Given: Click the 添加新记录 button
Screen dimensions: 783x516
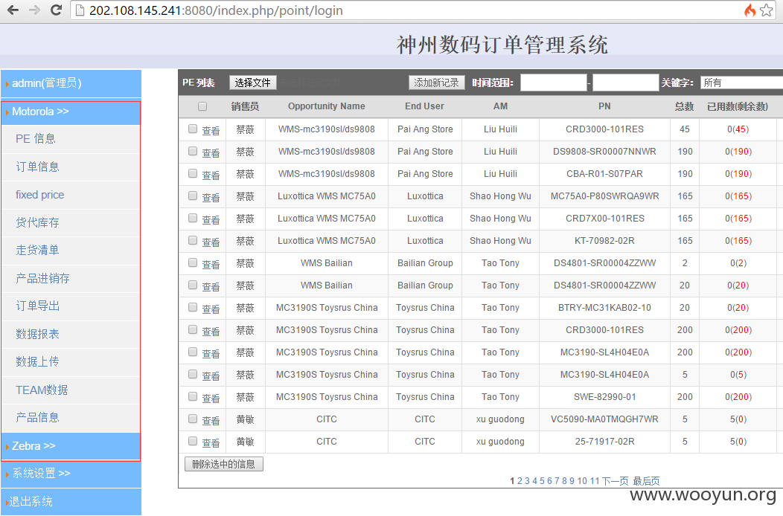Looking at the screenshot, I should [x=437, y=83].
